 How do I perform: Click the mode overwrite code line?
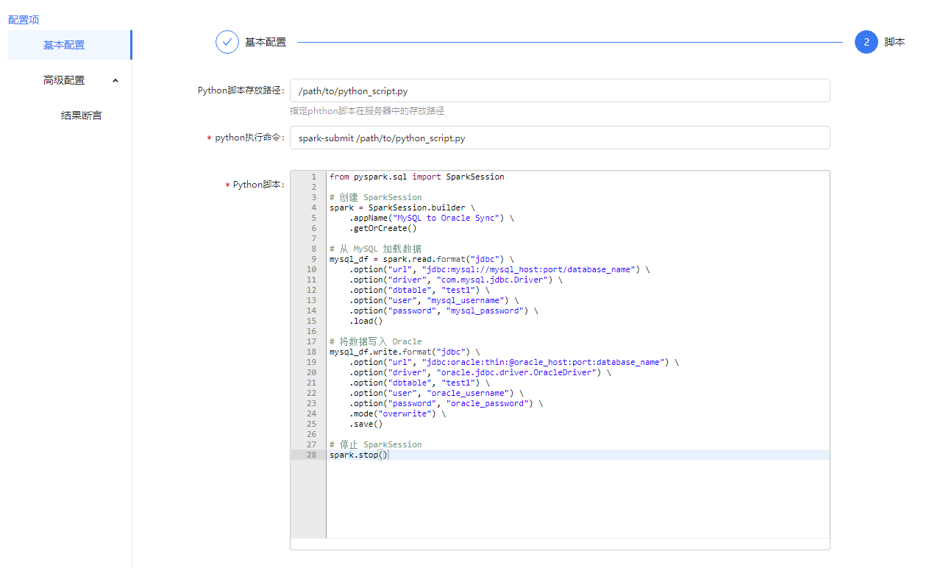[397, 413]
